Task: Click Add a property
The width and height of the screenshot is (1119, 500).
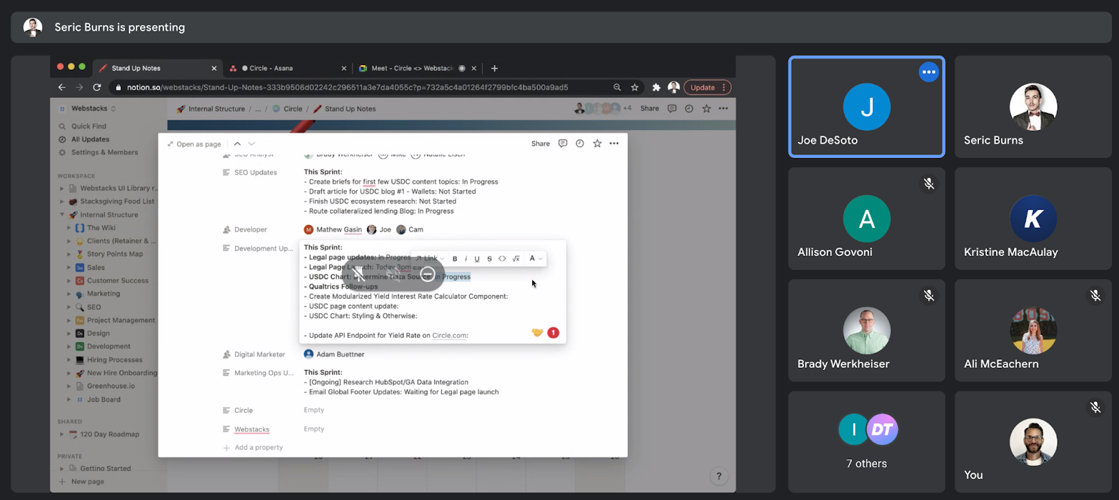Action: point(253,448)
